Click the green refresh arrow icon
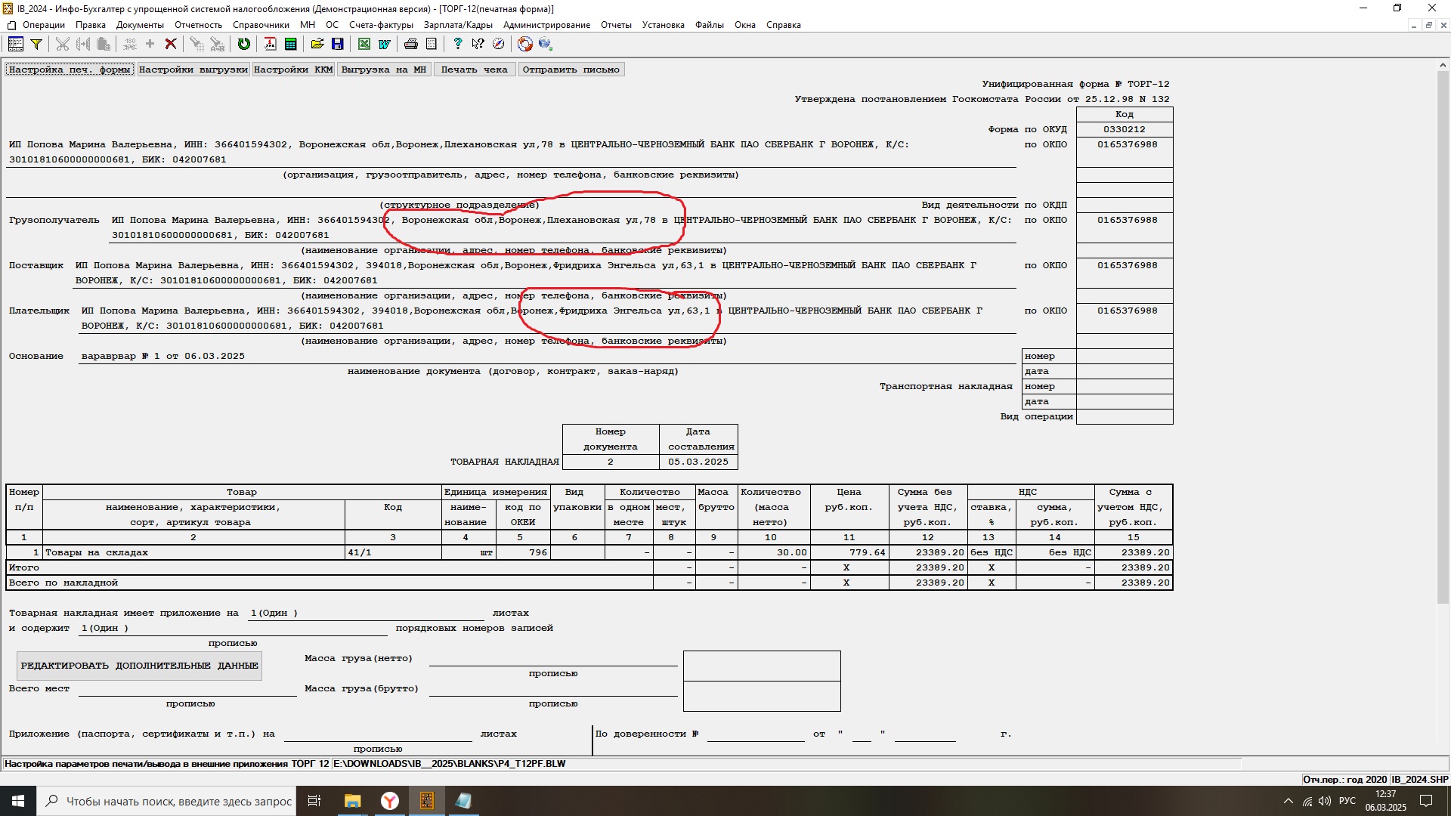Viewport: 1451px width, 816px height. [243, 45]
